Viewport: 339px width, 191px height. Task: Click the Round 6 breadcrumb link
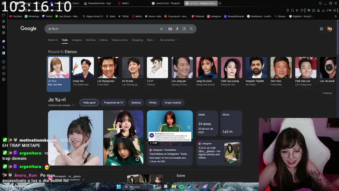click(55, 52)
